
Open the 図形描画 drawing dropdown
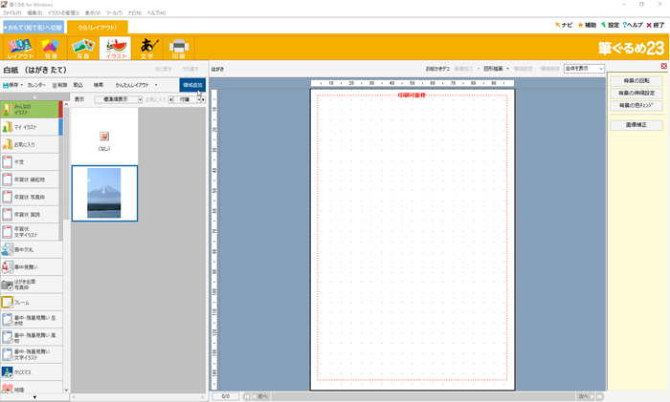[497, 69]
